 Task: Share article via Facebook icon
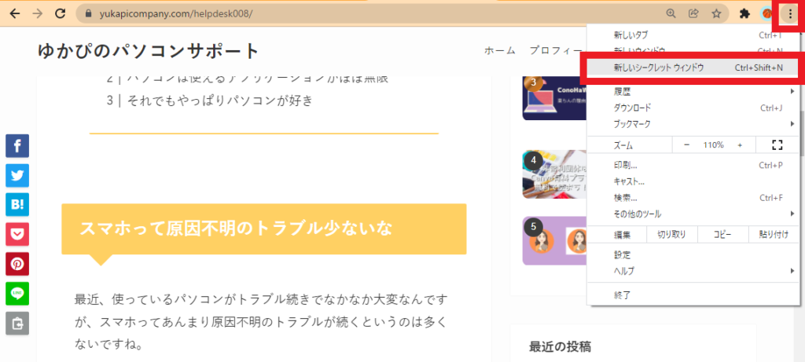[17, 145]
